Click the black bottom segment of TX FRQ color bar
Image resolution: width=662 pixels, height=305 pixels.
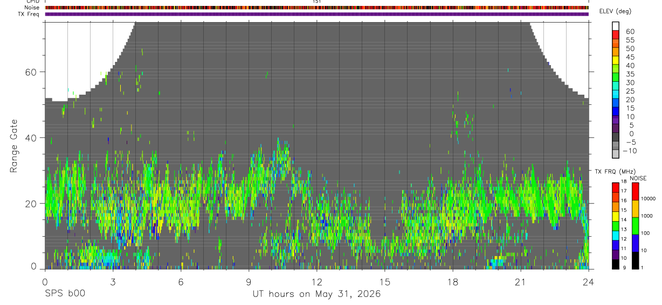[x=616, y=264]
